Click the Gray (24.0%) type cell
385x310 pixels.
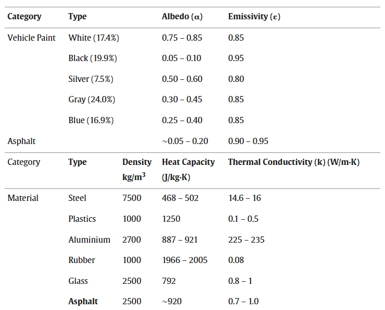(x=92, y=99)
